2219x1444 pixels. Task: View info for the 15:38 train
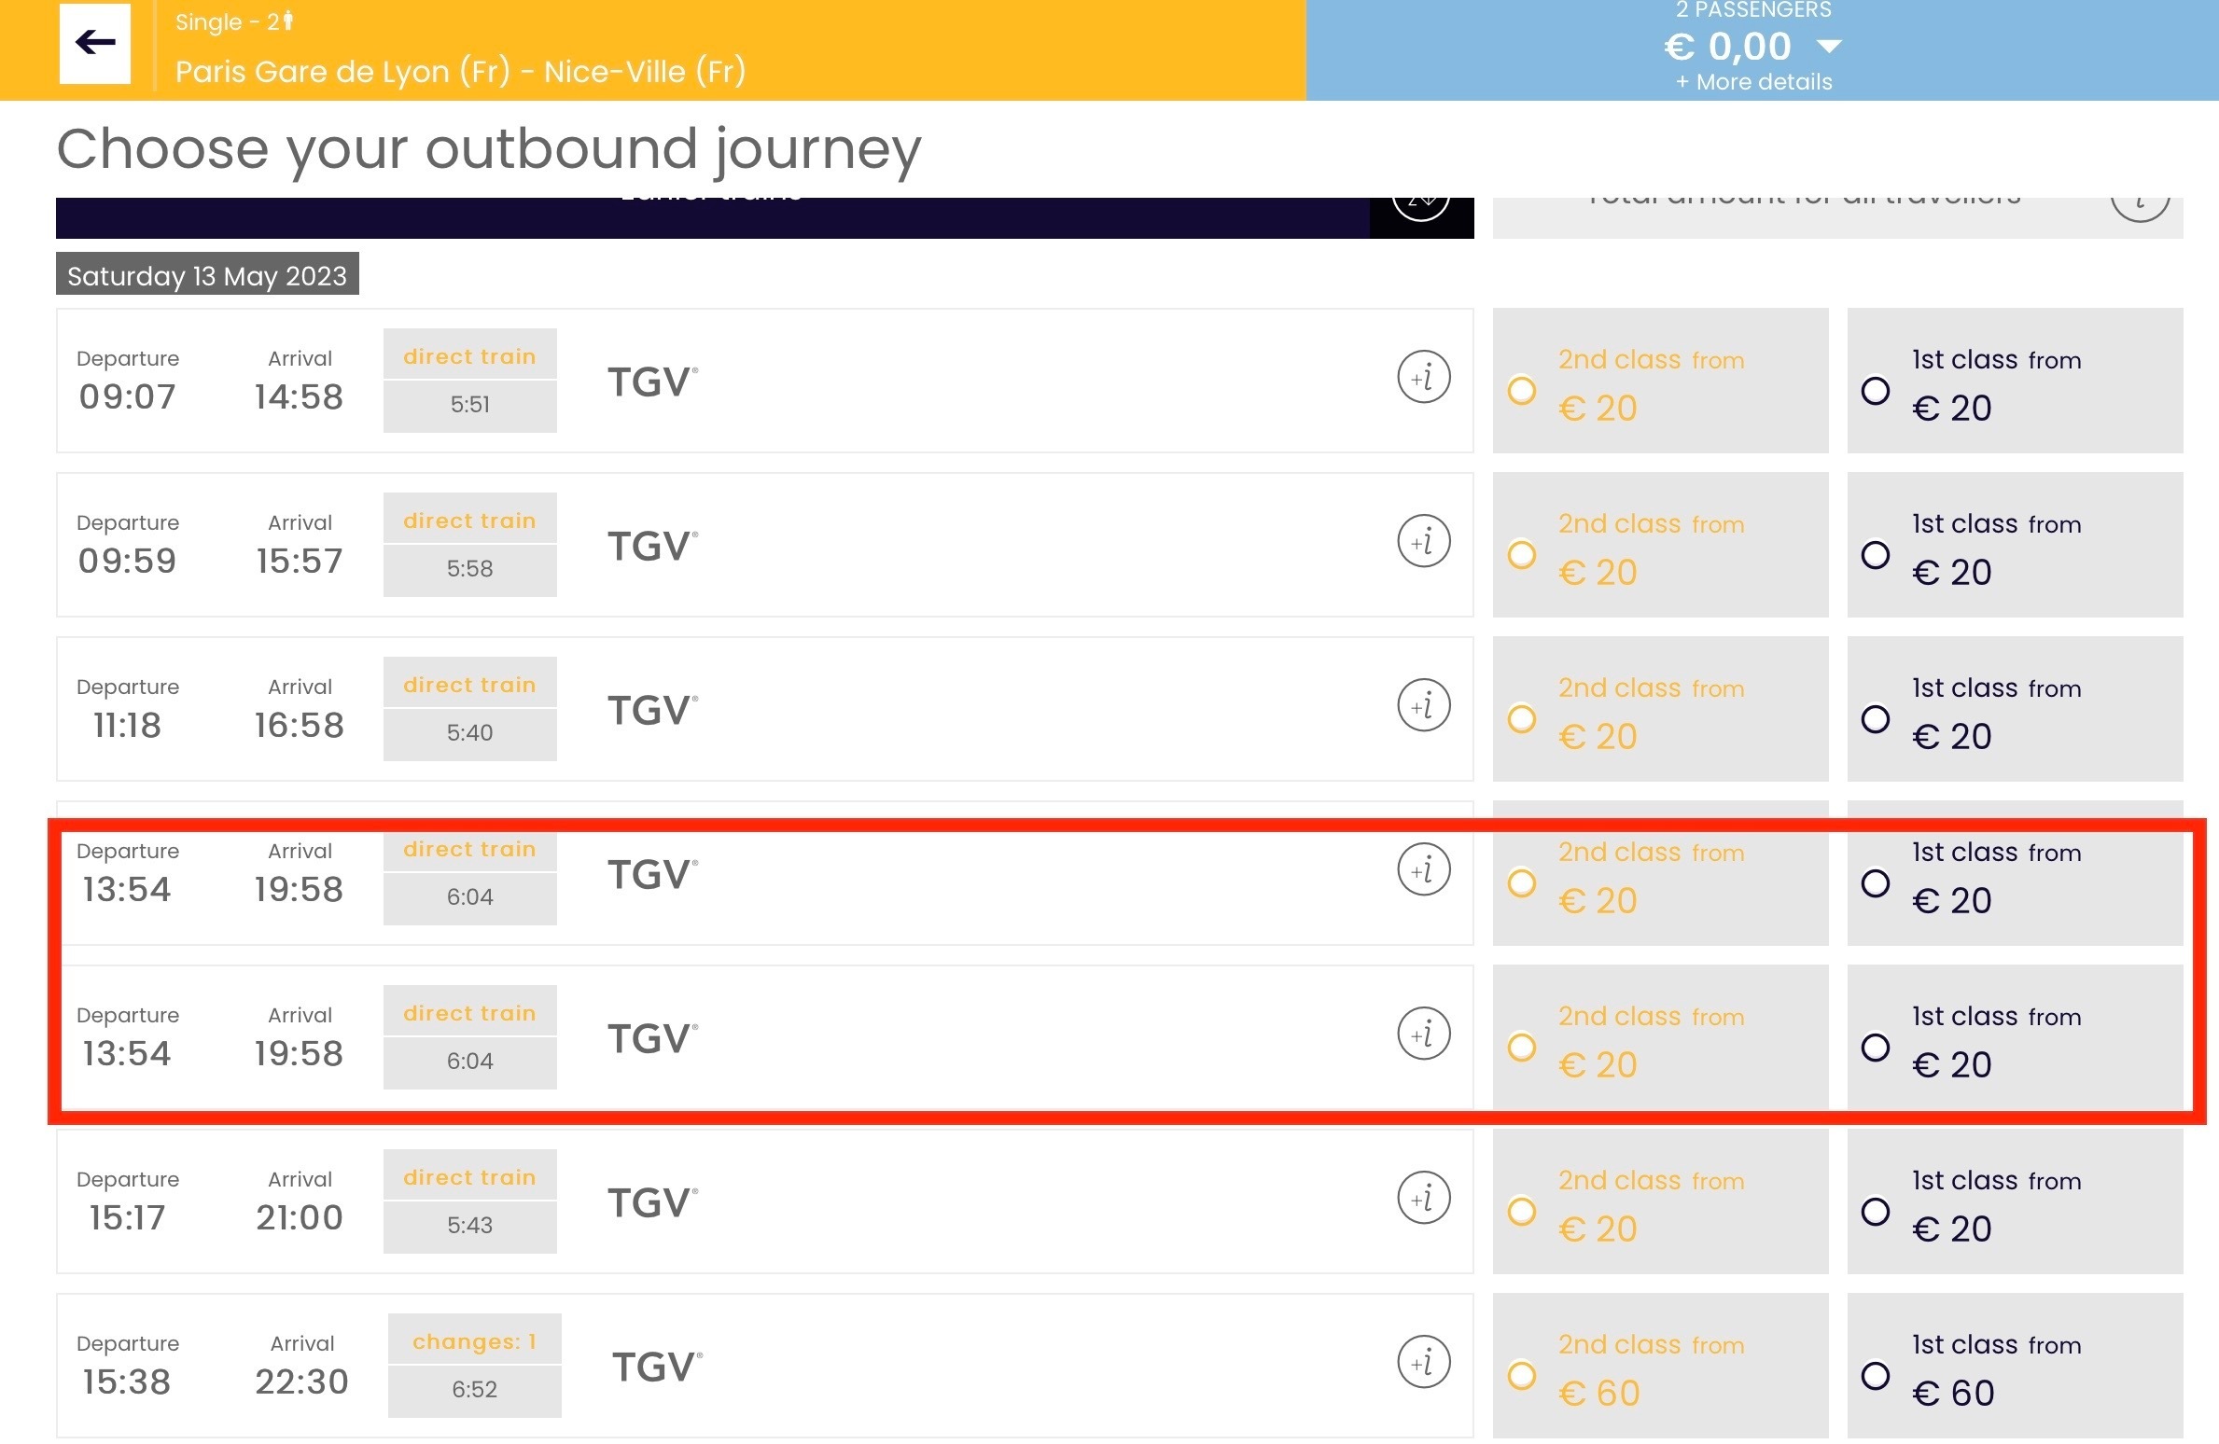[1423, 1363]
